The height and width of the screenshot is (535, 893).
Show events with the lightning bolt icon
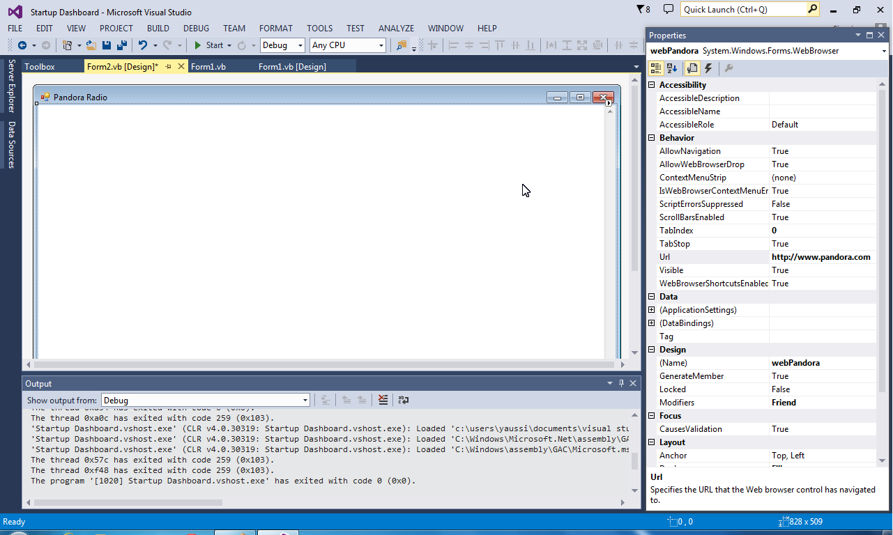(x=708, y=68)
